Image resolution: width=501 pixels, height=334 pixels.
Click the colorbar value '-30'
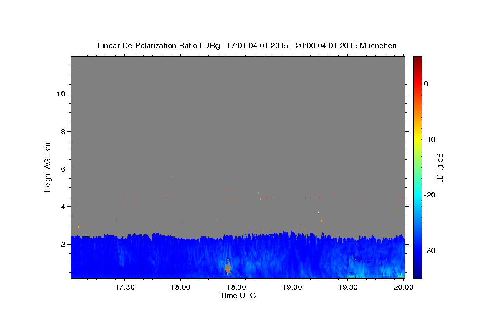[x=430, y=250]
